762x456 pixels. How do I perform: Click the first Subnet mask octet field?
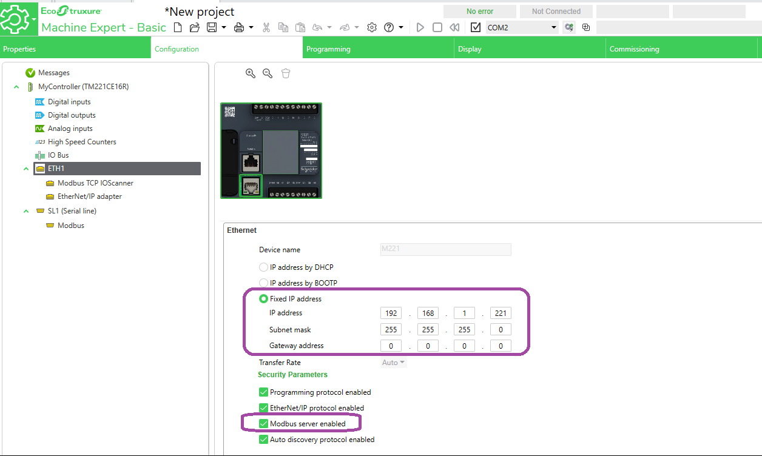[391, 330]
